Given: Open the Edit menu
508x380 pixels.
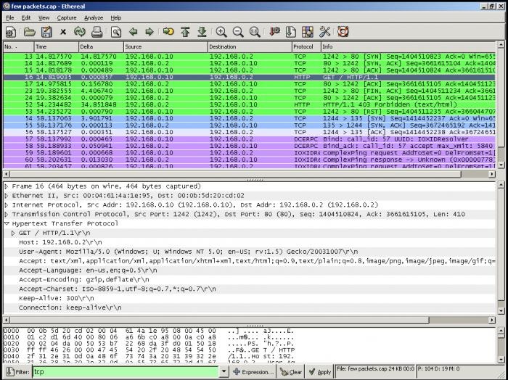Looking at the screenshot, I should 26,18.
